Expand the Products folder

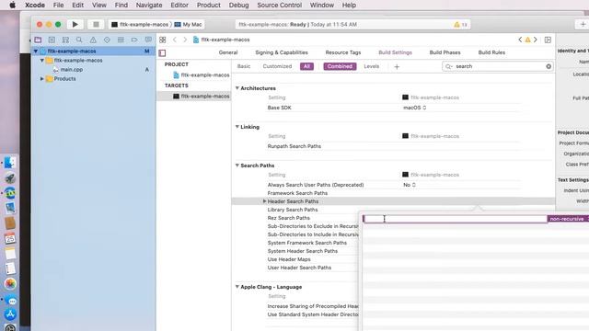tap(42, 79)
